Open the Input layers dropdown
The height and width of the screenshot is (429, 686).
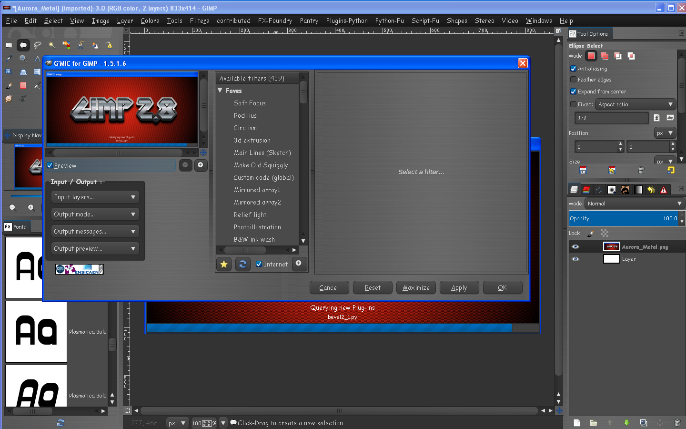pos(95,197)
